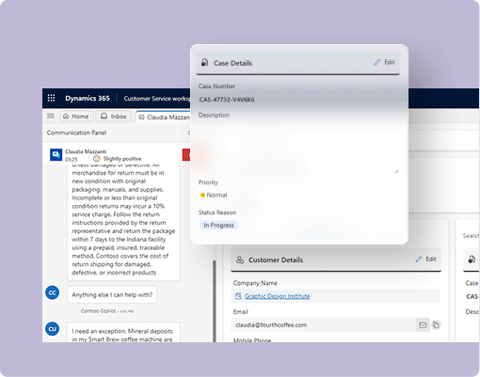Click the Case Details header icon
The image size is (480, 377).
[204, 62]
